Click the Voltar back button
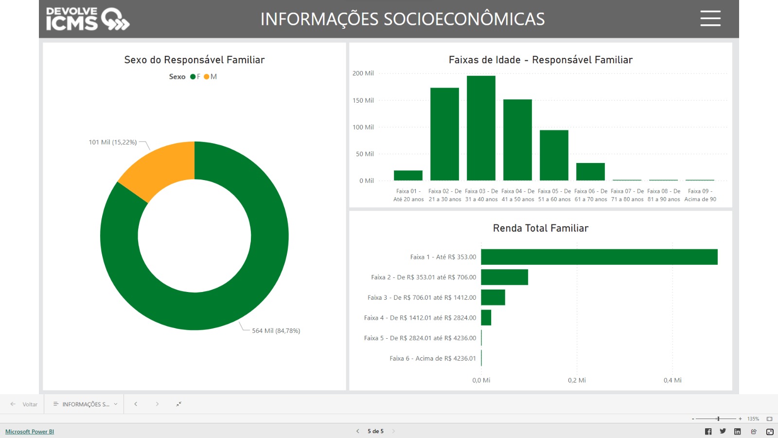This screenshot has height=438, width=778. tap(24, 404)
